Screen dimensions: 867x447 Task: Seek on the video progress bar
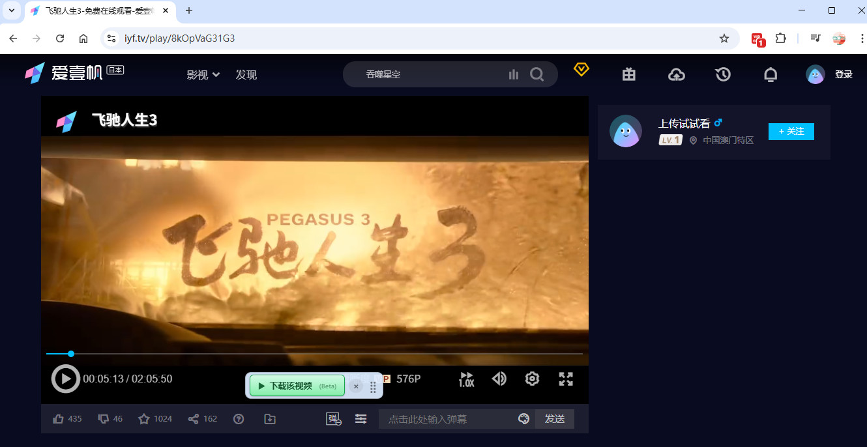[314, 354]
